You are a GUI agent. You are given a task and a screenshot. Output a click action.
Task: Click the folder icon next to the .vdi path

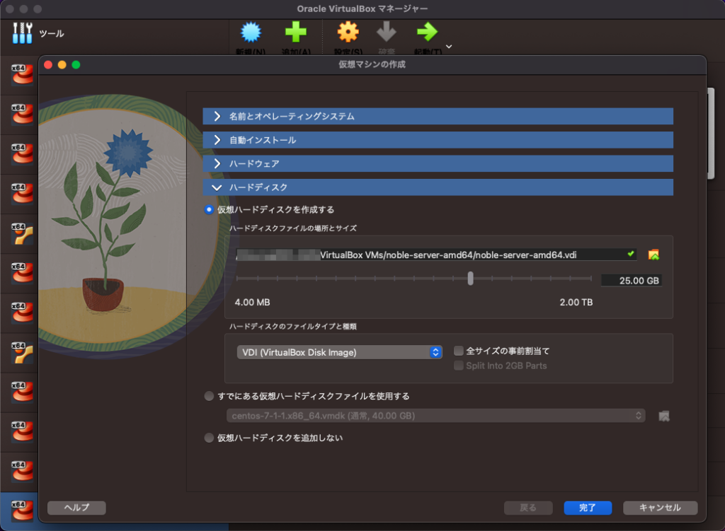tap(653, 255)
